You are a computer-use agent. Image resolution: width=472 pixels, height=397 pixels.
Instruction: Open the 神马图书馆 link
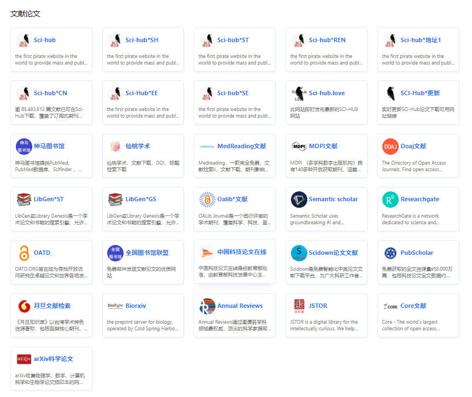pyautogui.click(x=49, y=147)
